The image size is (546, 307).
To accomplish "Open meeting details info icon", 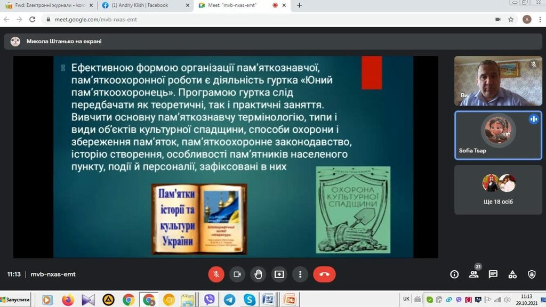I will point(454,274).
